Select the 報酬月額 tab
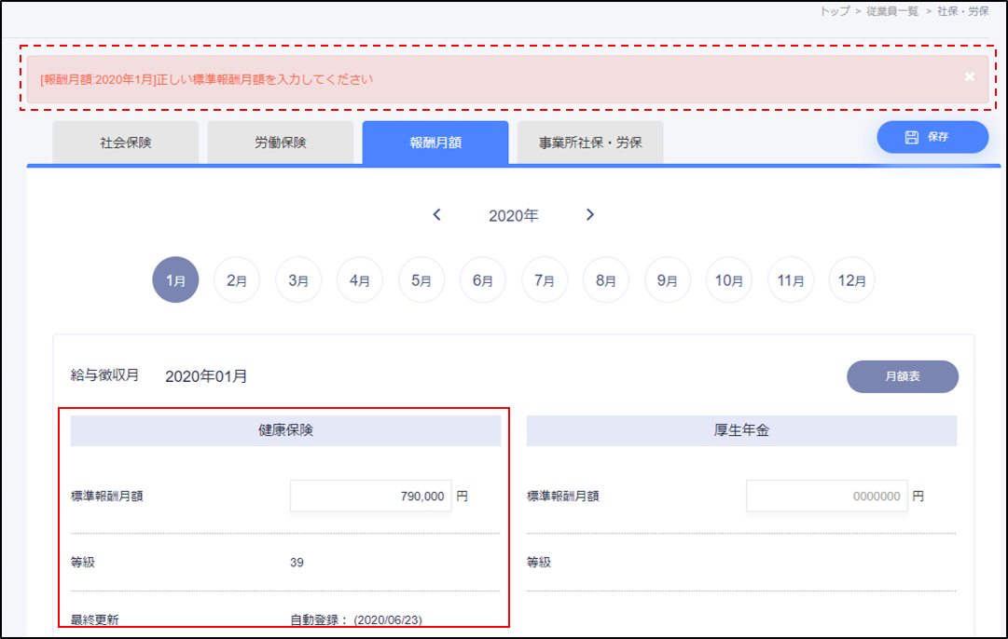Screen dimensions: 1008x639 tap(435, 143)
